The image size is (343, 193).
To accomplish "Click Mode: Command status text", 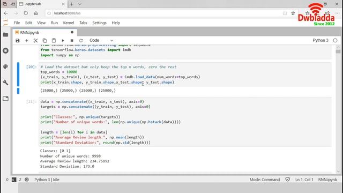I will pos(264,180).
